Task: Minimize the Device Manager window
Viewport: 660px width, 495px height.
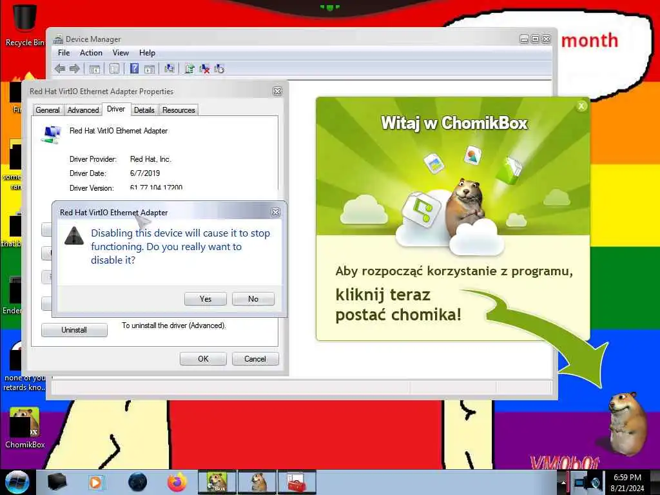Action: click(x=524, y=39)
